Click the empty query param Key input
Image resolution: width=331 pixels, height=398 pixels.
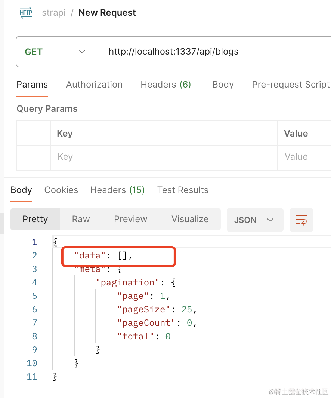click(x=164, y=157)
